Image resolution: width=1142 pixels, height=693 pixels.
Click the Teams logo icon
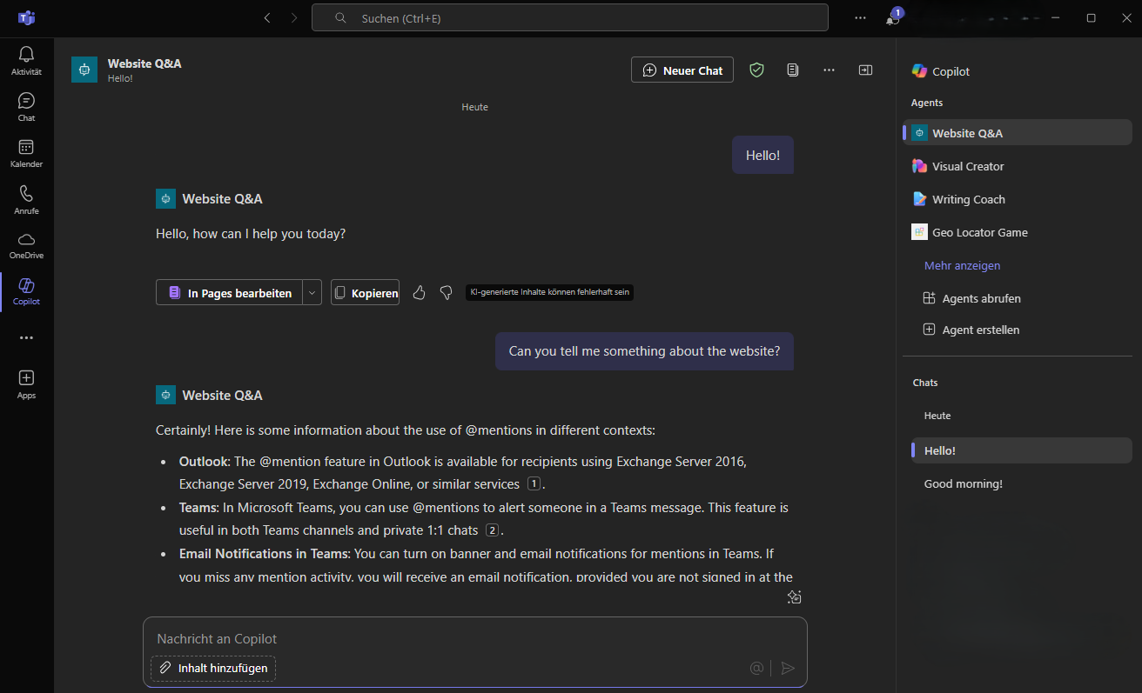[26, 17]
